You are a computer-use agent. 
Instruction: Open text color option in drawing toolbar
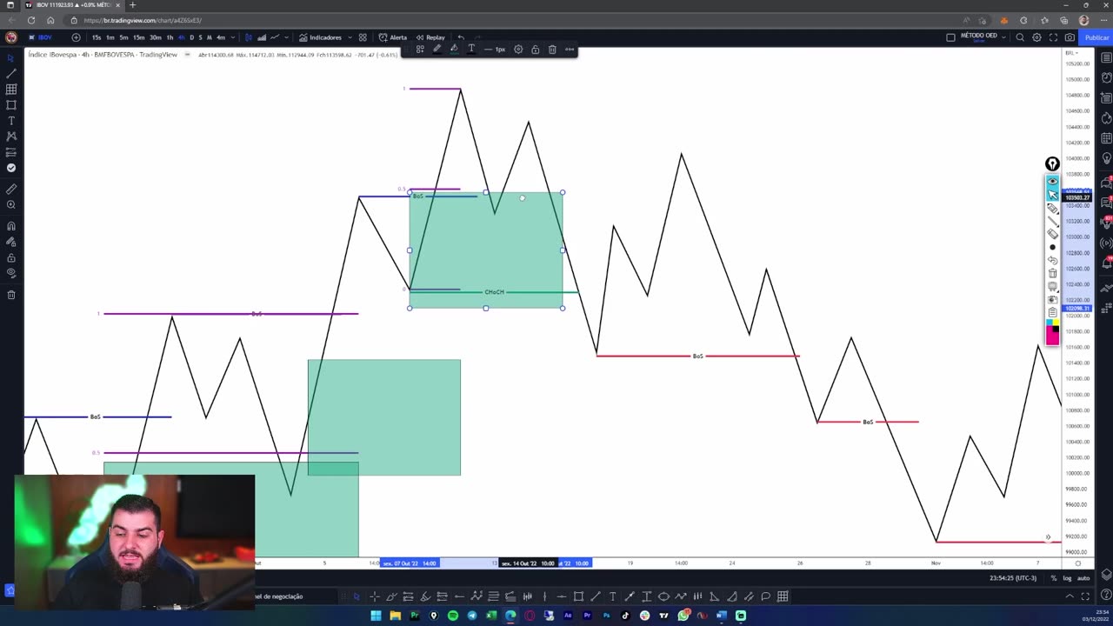pos(471,50)
